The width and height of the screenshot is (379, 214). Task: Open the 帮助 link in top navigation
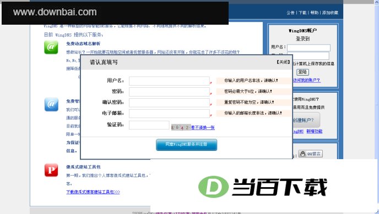tap(314, 13)
